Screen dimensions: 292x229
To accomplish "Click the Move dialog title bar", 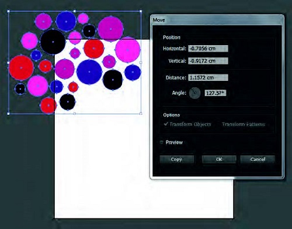I will click(217, 20).
